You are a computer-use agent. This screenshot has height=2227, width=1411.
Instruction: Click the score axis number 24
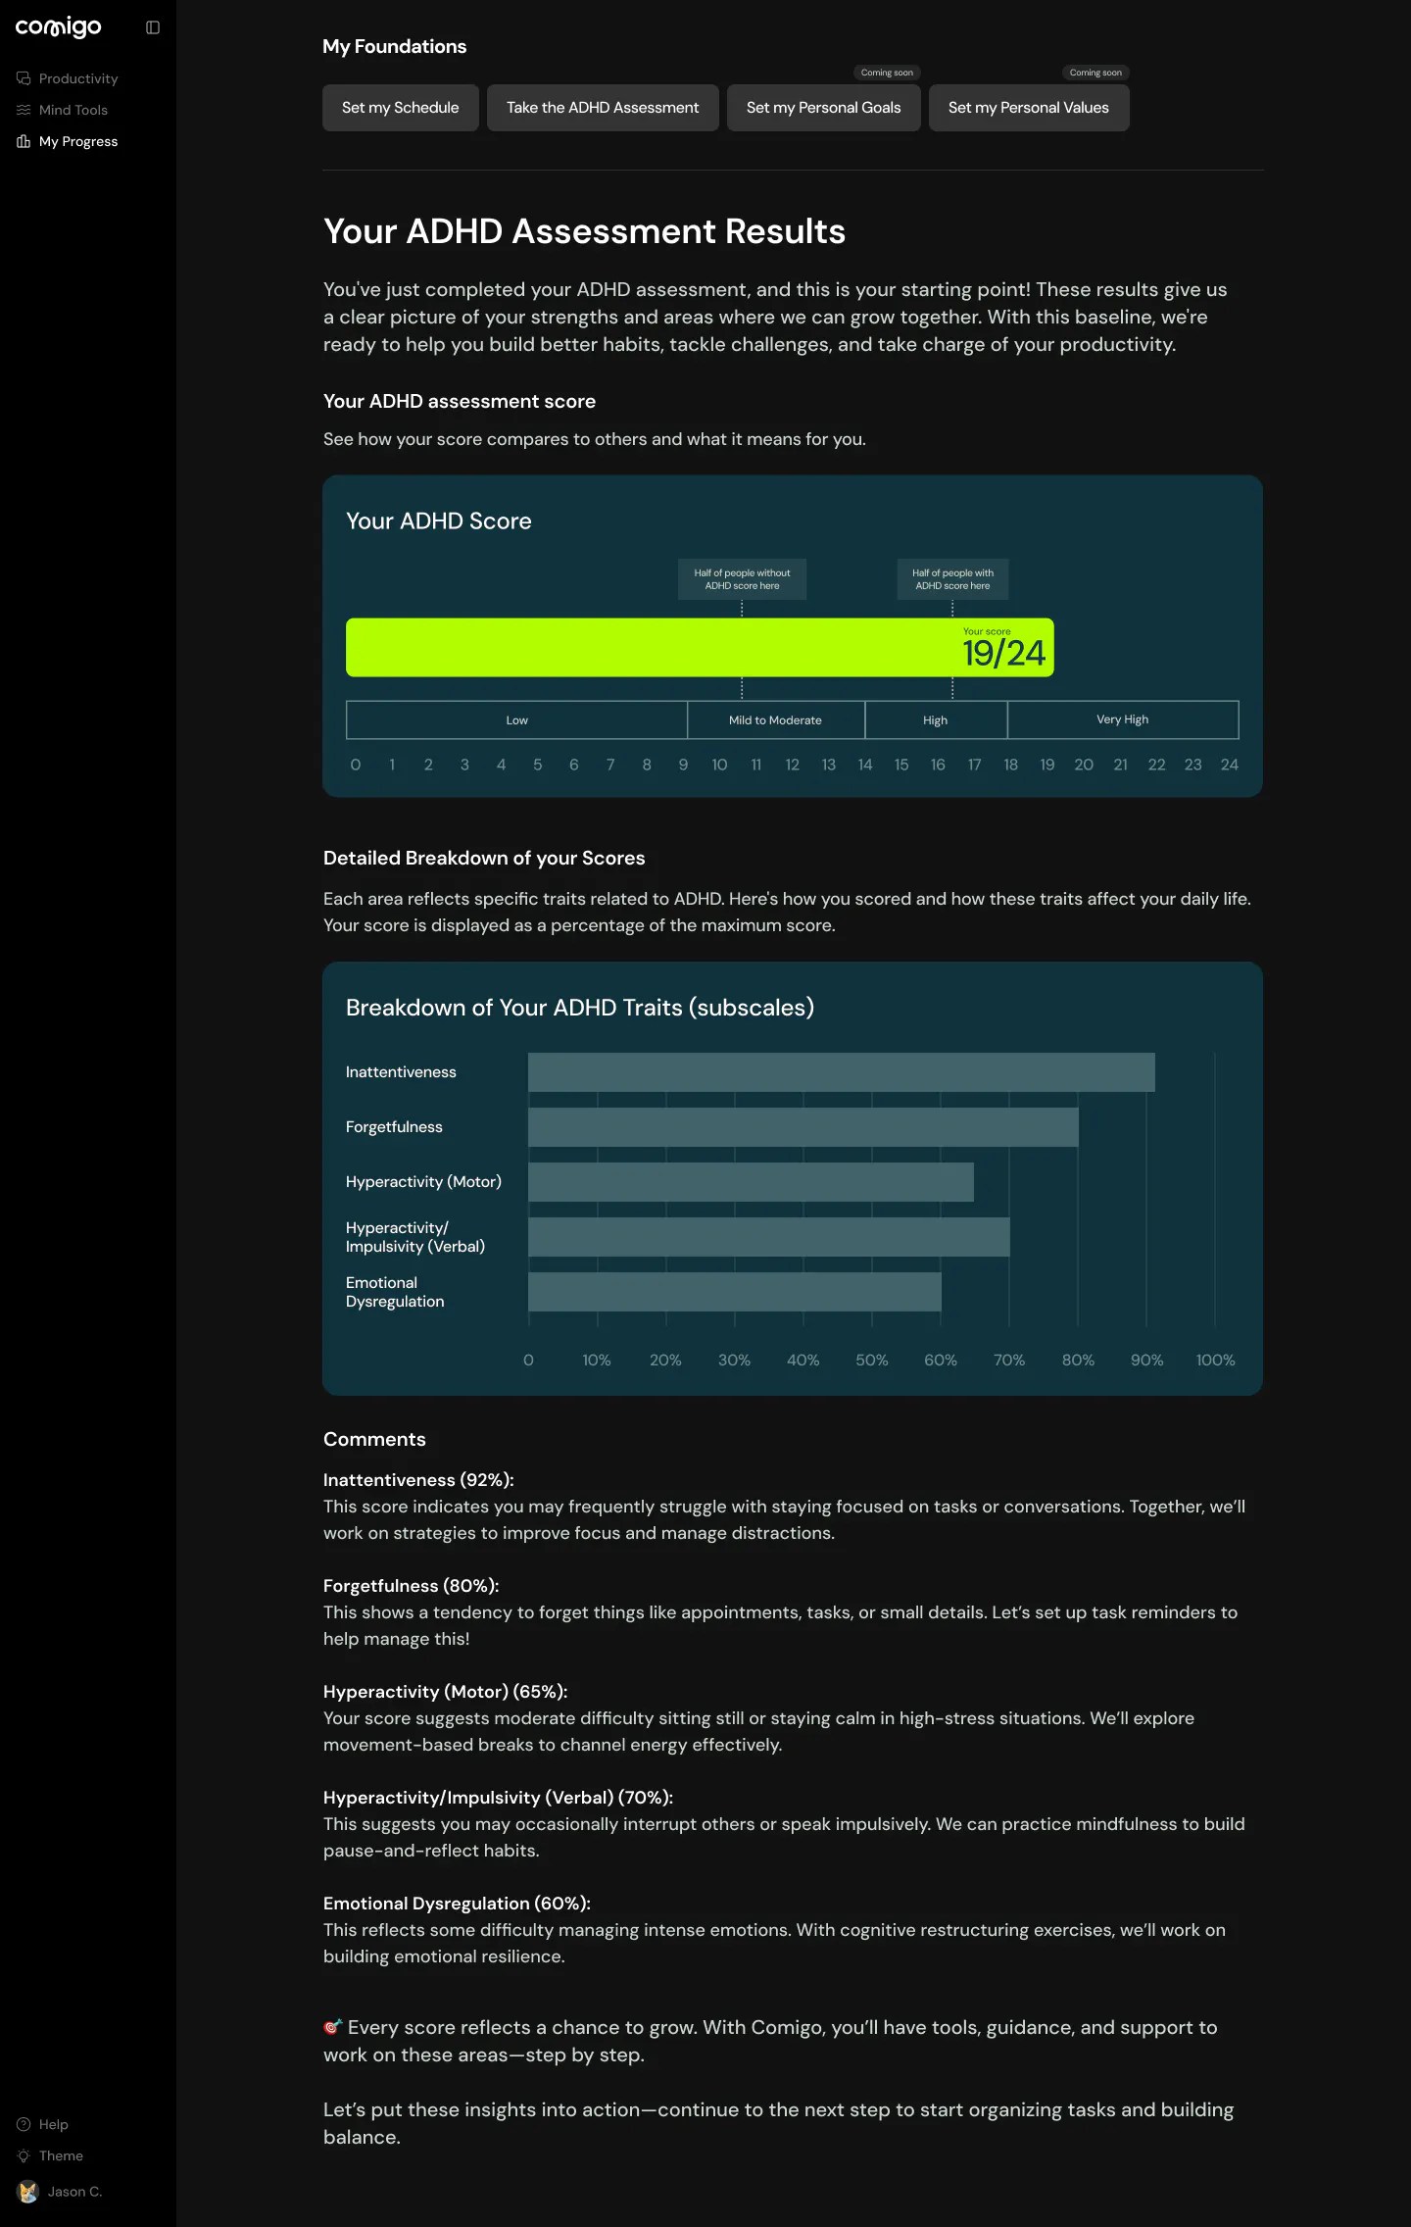point(1229,765)
